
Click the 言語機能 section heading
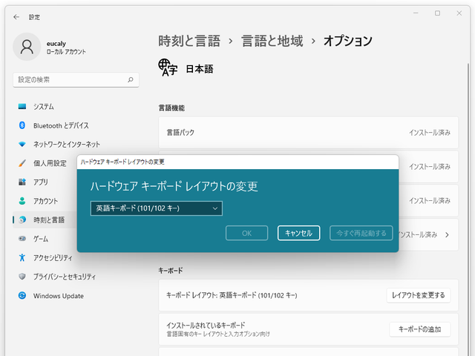pyautogui.click(x=171, y=108)
